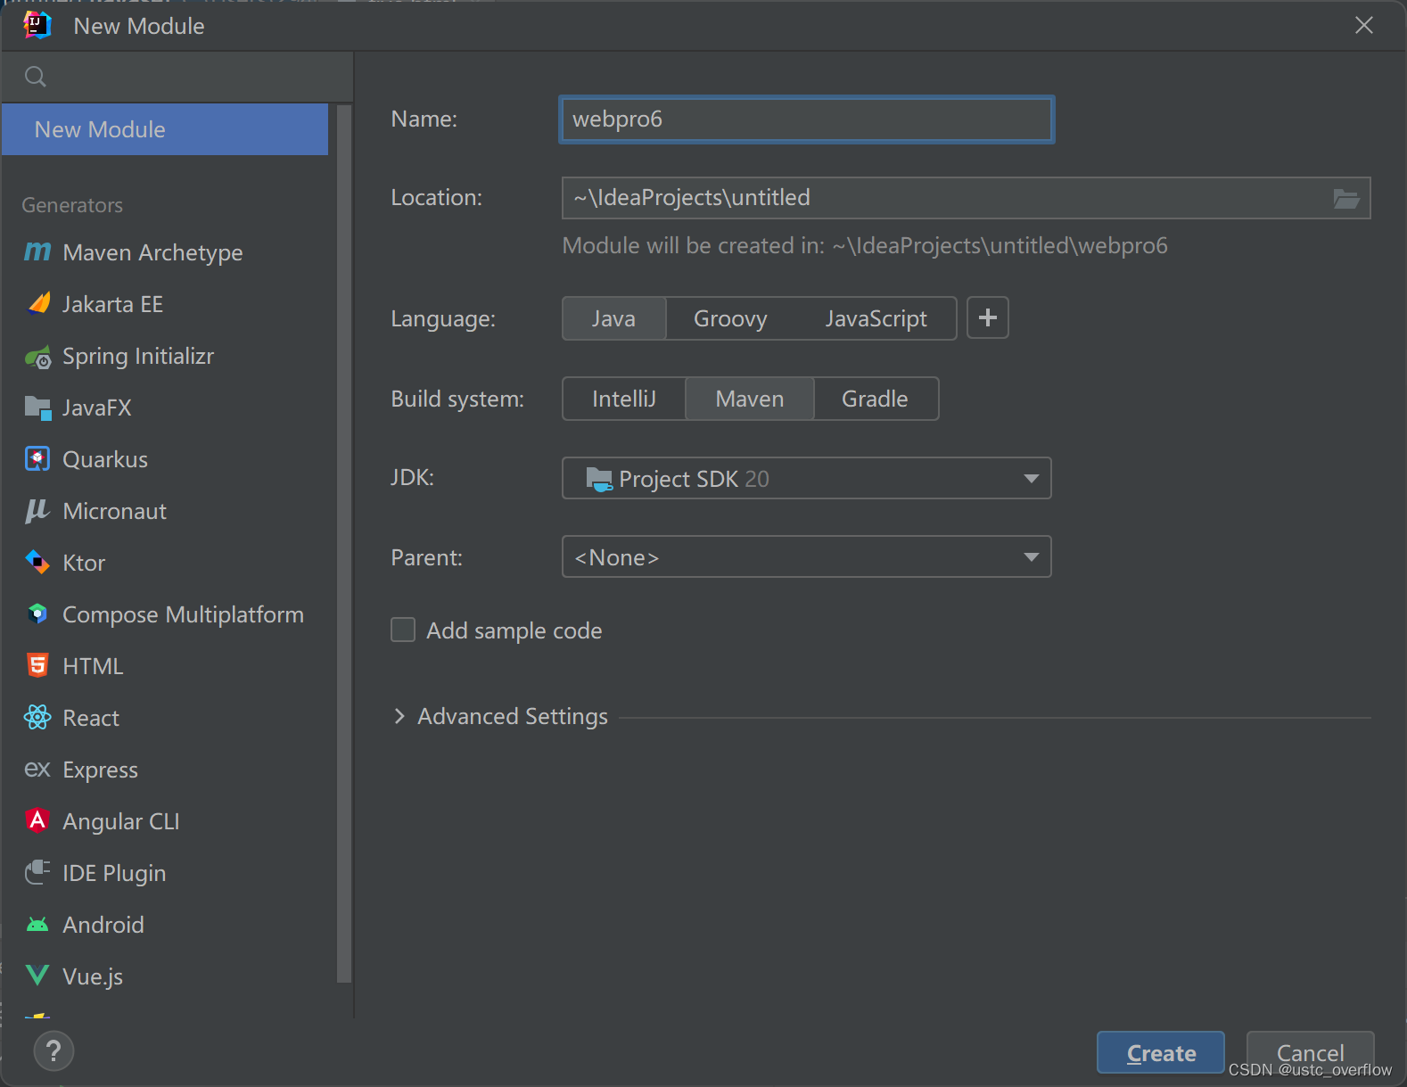Select New Module in sidebar
This screenshot has height=1087, width=1407.
(165, 129)
